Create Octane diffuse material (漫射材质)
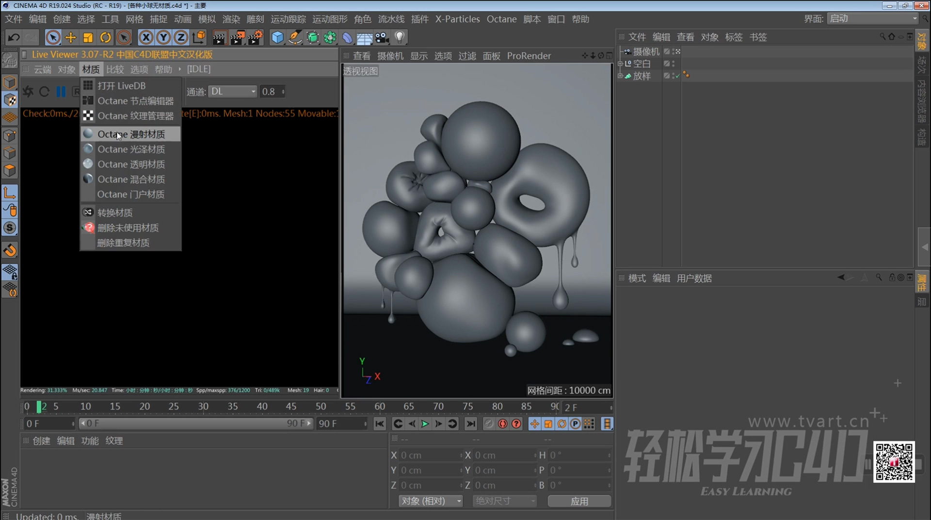The image size is (931, 520). coord(131,134)
